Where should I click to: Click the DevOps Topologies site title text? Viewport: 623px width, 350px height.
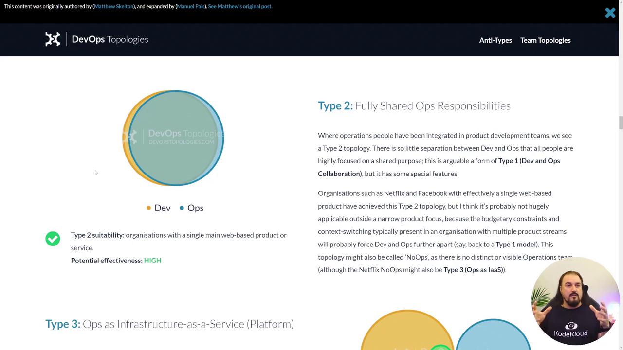pos(110,39)
